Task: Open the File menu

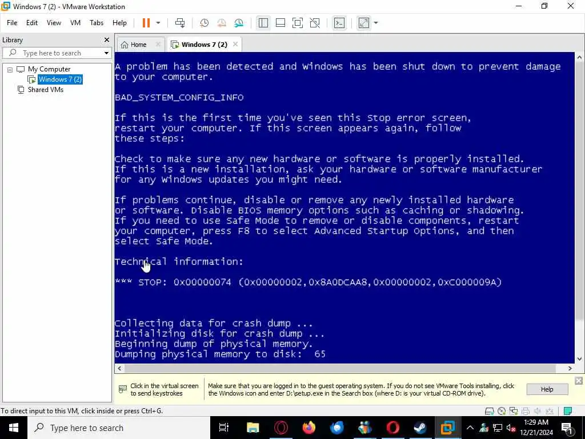Action: click(x=12, y=23)
